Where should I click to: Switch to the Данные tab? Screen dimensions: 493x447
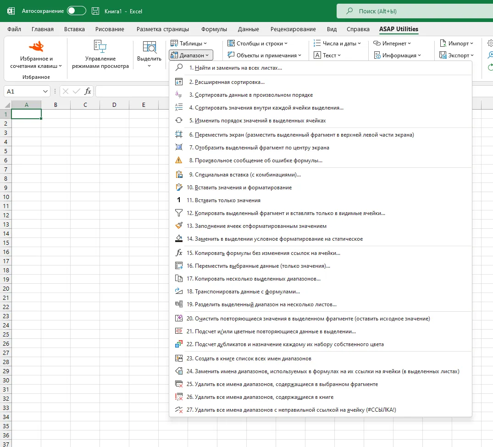click(249, 29)
